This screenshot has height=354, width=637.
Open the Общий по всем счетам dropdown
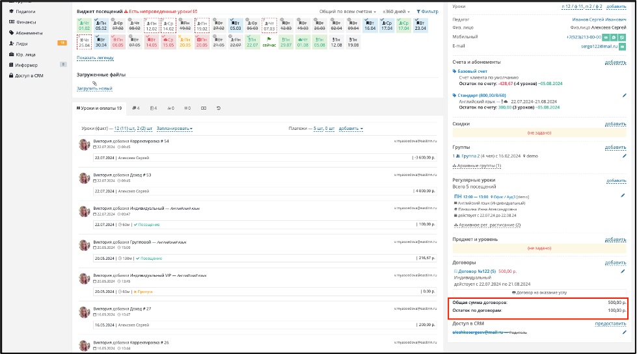tap(347, 12)
